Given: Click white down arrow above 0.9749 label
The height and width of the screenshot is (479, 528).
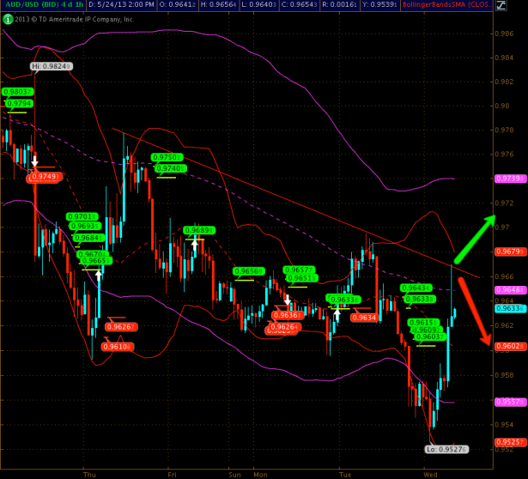Looking at the screenshot, I should point(35,161).
